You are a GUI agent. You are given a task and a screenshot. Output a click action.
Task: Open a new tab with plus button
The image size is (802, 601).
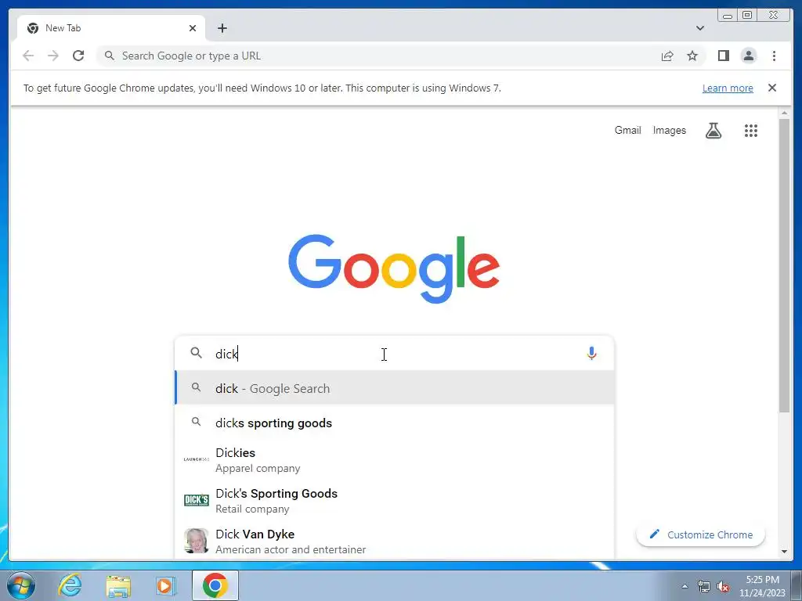click(x=222, y=28)
